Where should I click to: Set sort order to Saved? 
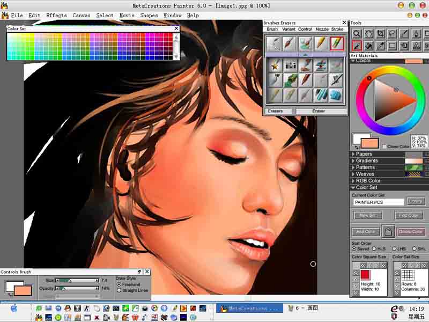tap(354, 248)
